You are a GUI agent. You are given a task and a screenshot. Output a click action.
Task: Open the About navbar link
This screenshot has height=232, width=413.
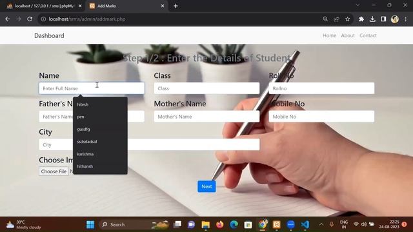pos(348,35)
